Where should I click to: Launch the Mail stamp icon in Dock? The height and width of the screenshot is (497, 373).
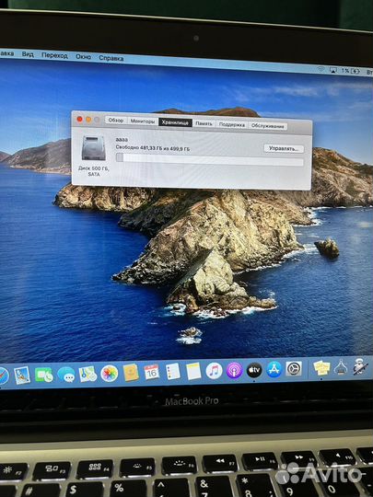coord(22,376)
